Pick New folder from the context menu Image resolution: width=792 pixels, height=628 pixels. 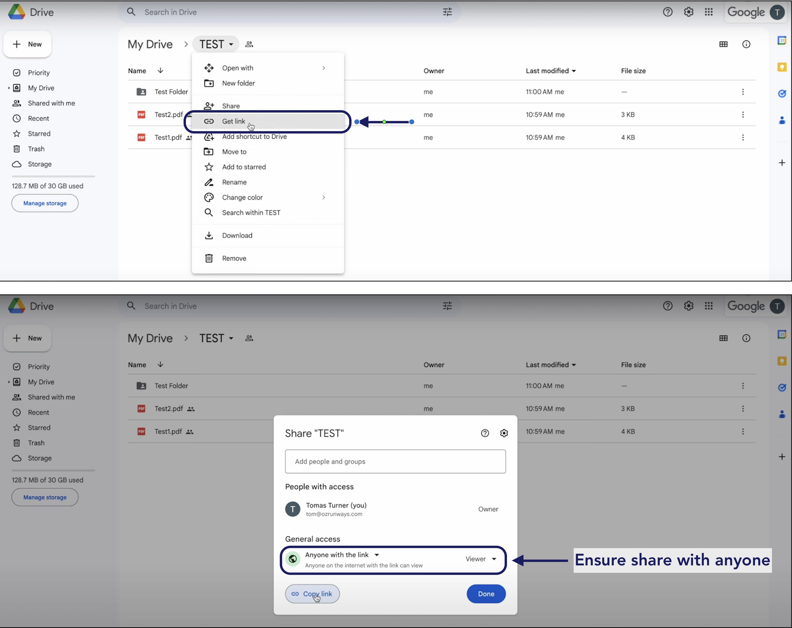pos(268,83)
